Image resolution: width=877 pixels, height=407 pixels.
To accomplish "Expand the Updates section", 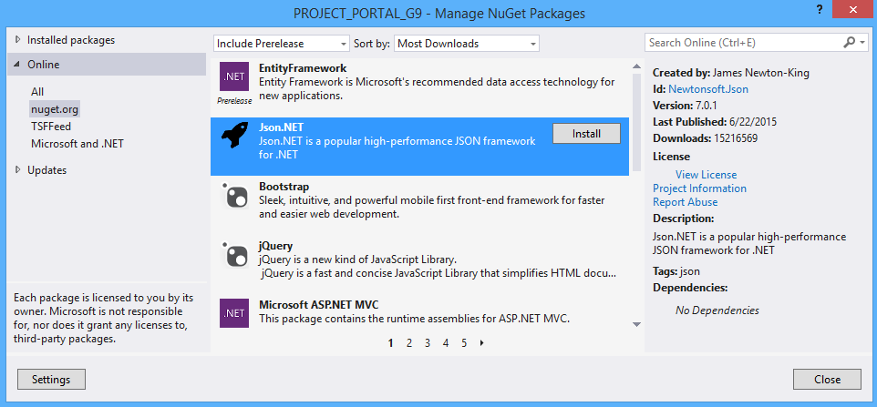I will pos(19,170).
